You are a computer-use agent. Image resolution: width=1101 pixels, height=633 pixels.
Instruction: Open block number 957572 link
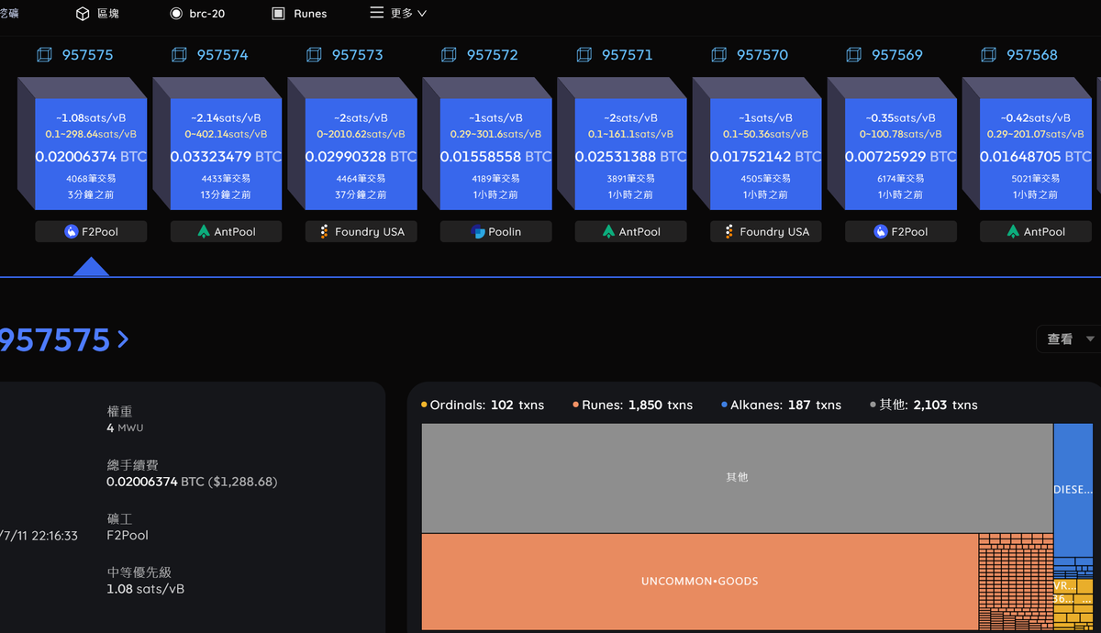492,55
